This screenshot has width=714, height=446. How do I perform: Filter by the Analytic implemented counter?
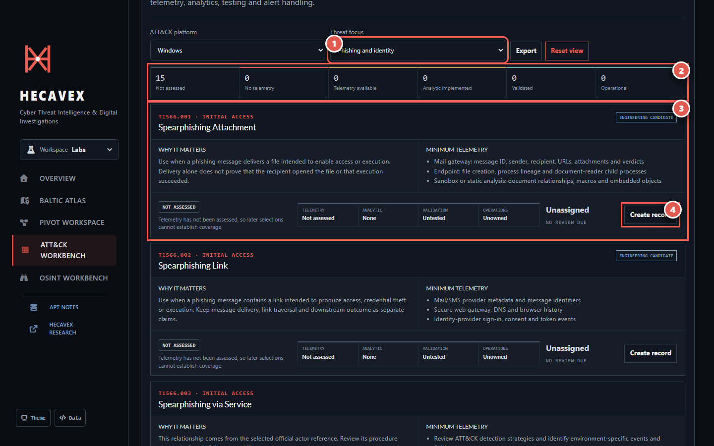462,82
